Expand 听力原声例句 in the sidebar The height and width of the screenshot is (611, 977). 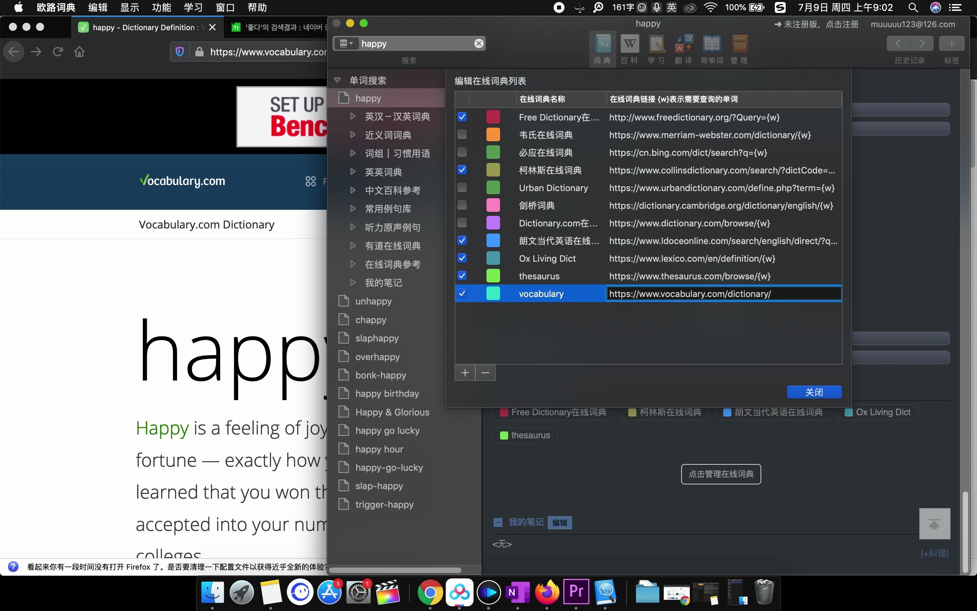click(x=353, y=227)
